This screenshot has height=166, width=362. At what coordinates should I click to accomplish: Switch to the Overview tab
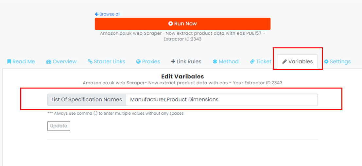pyautogui.click(x=61, y=61)
